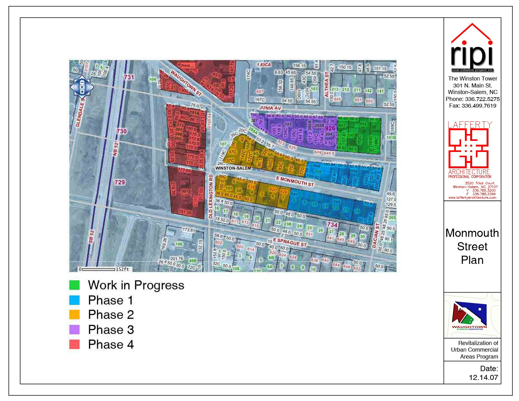Click the E Sprague St street label
The image size is (519, 401).
(x=290, y=242)
